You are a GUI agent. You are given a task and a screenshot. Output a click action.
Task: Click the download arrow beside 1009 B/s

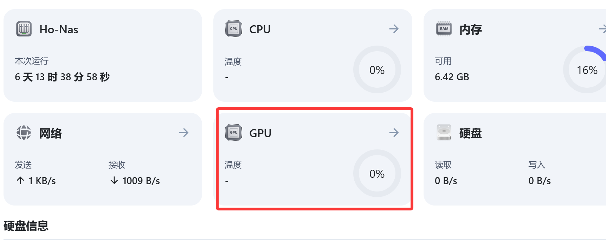(x=114, y=181)
